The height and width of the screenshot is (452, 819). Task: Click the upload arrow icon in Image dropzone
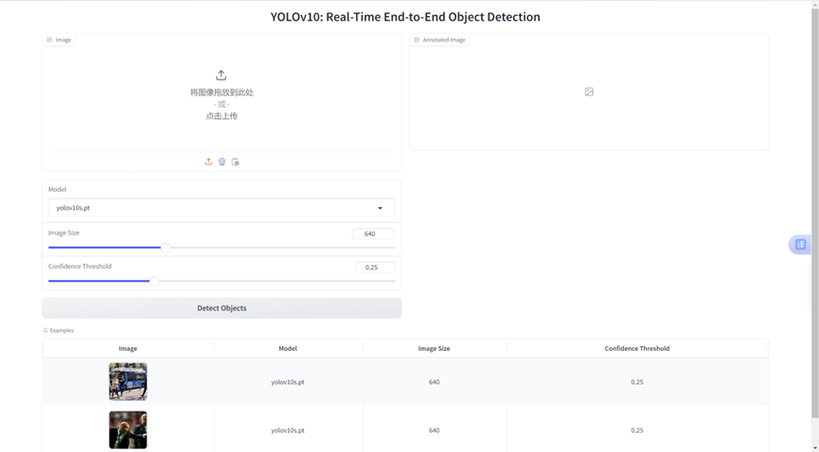click(222, 75)
